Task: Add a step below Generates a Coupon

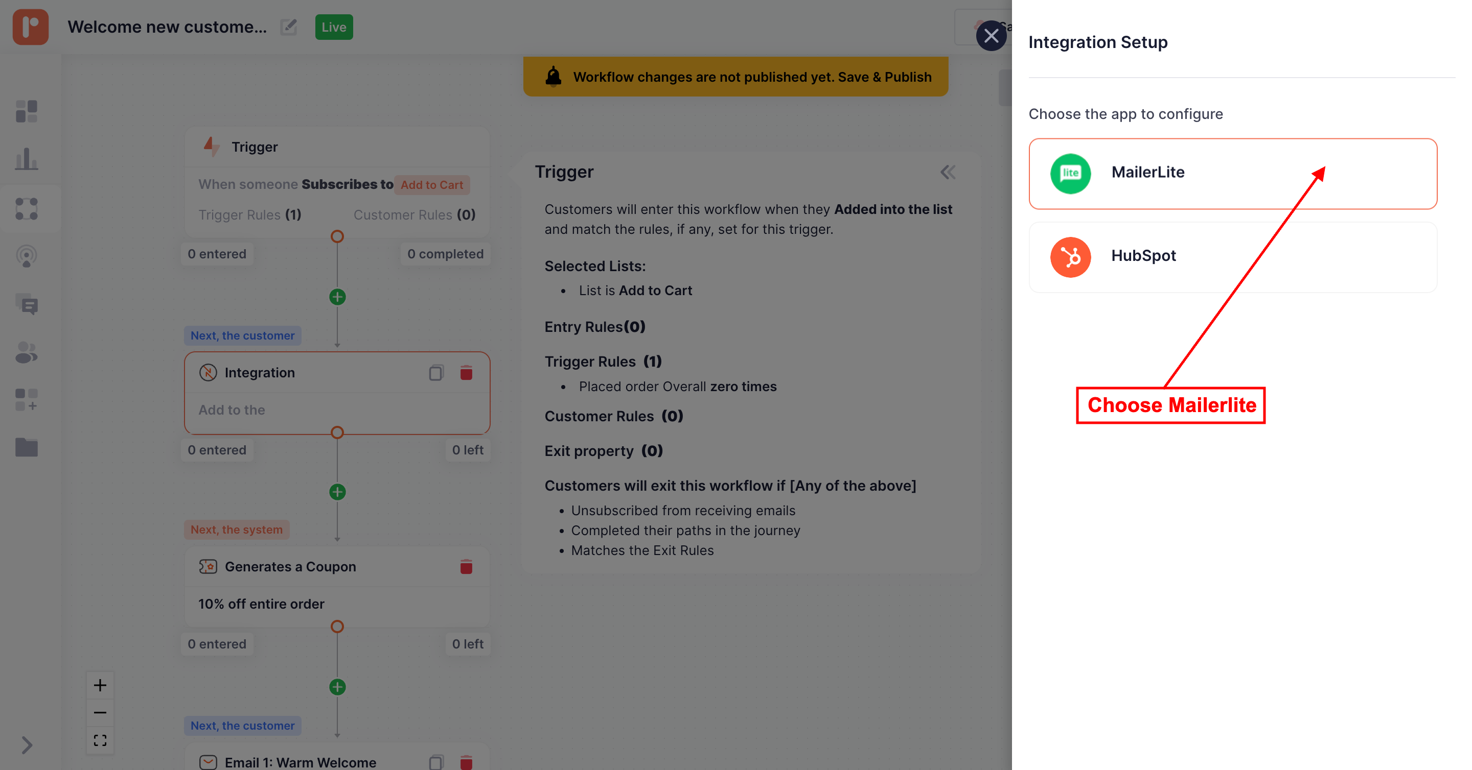Action: coord(337,687)
